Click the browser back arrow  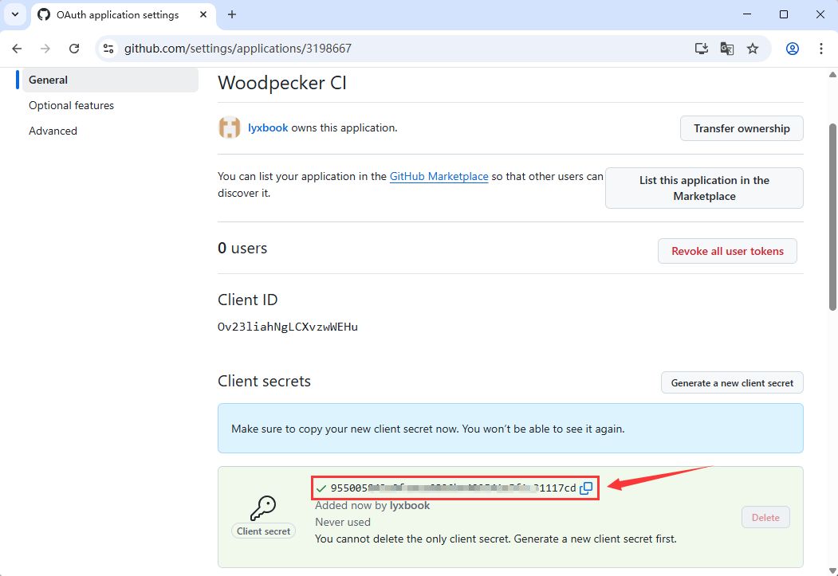[x=17, y=49]
